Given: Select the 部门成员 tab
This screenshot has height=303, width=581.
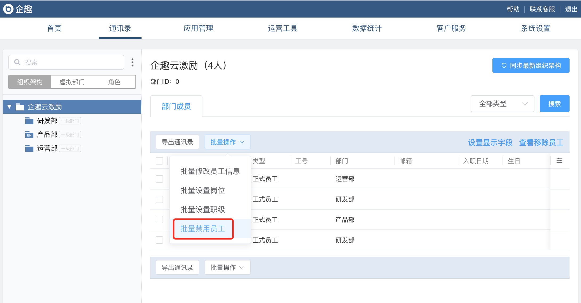Looking at the screenshot, I should [x=176, y=106].
